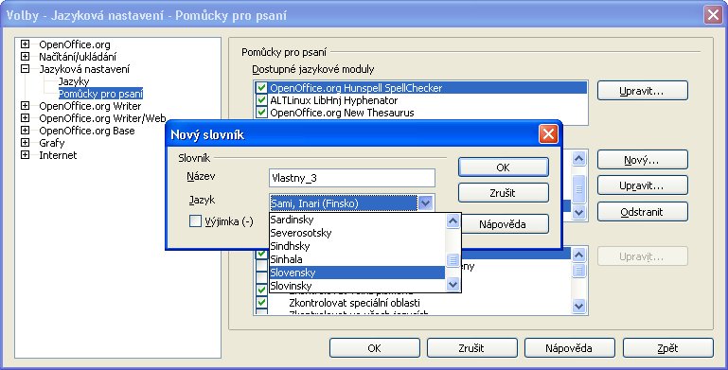Viewport: 728px width, 370px height.
Task: Expand the OpenOffice.org Base node
Action: [x=25, y=131]
